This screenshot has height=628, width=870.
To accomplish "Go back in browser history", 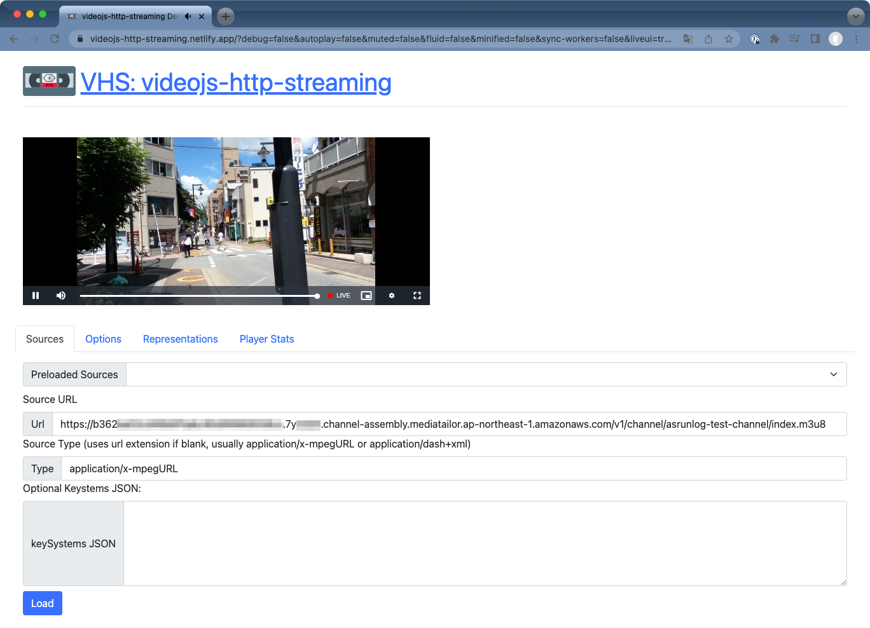I will click(x=14, y=39).
